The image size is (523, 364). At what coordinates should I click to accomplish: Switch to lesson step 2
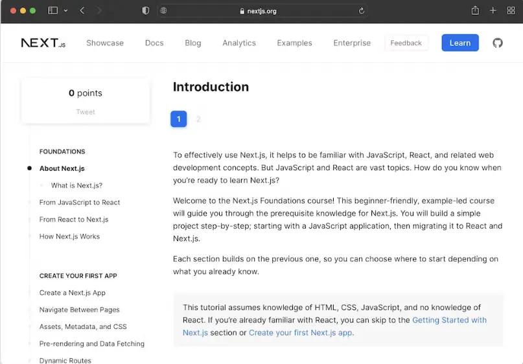[x=198, y=119]
